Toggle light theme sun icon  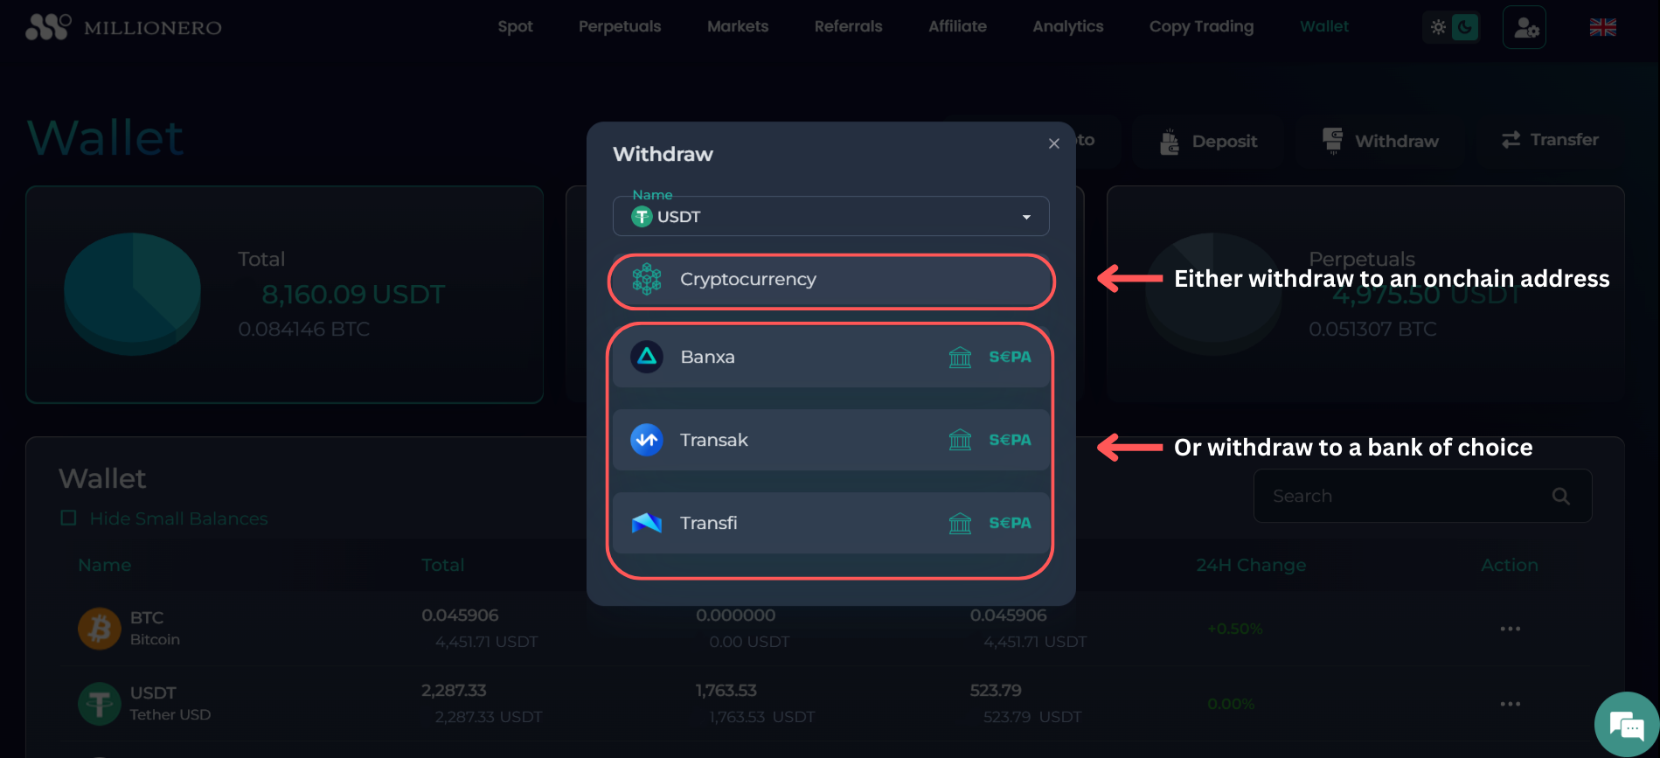1438,28
